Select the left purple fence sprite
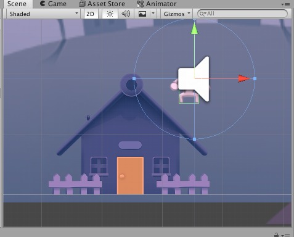This screenshot has height=237, width=294. (75, 184)
